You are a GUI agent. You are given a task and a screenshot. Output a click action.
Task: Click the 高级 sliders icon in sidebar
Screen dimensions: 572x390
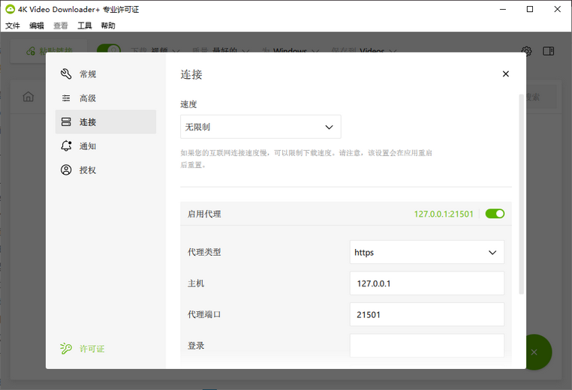click(66, 98)
